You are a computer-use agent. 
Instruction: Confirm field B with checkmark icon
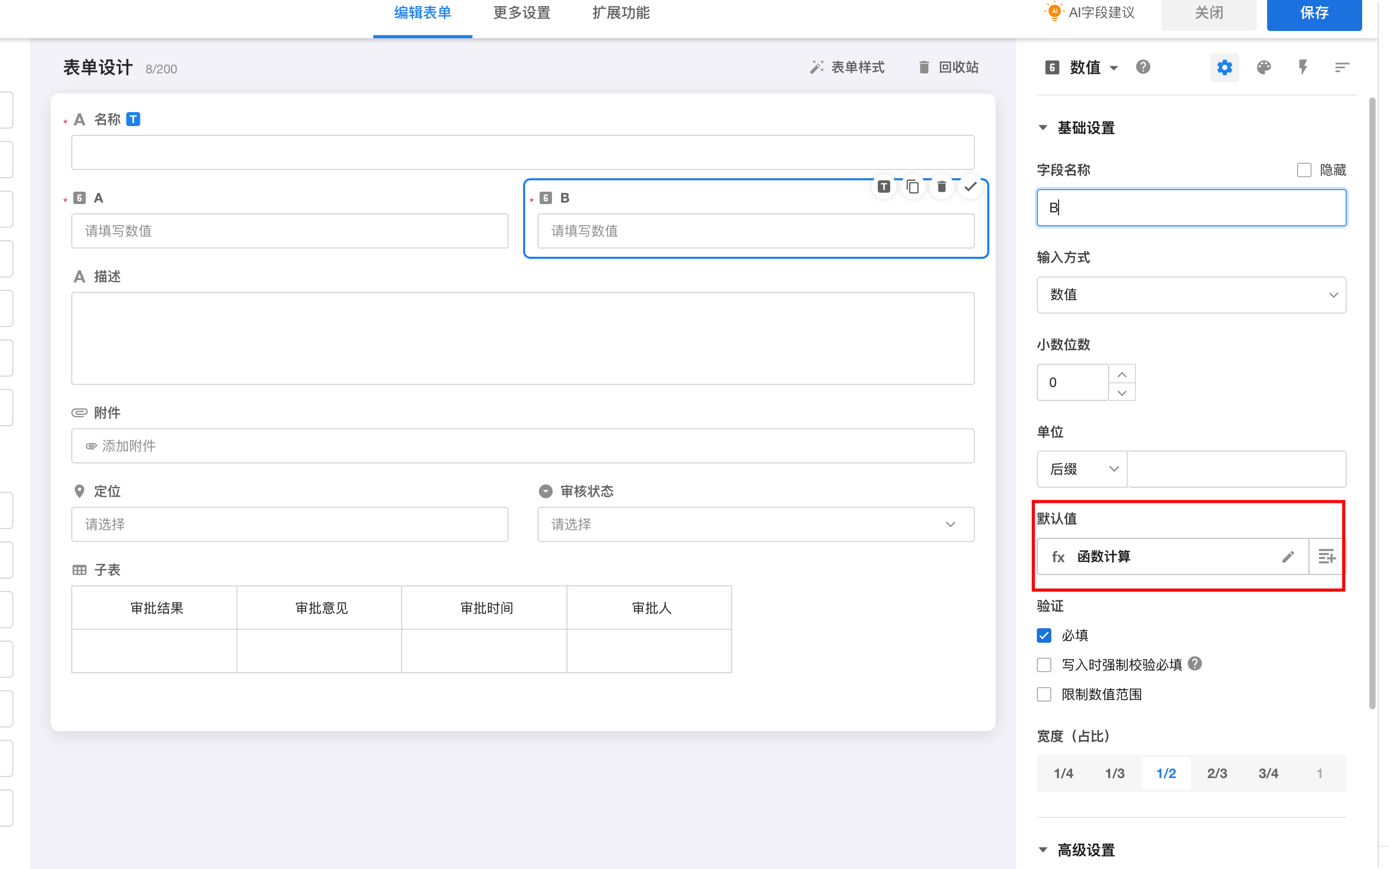coord(970,187)
